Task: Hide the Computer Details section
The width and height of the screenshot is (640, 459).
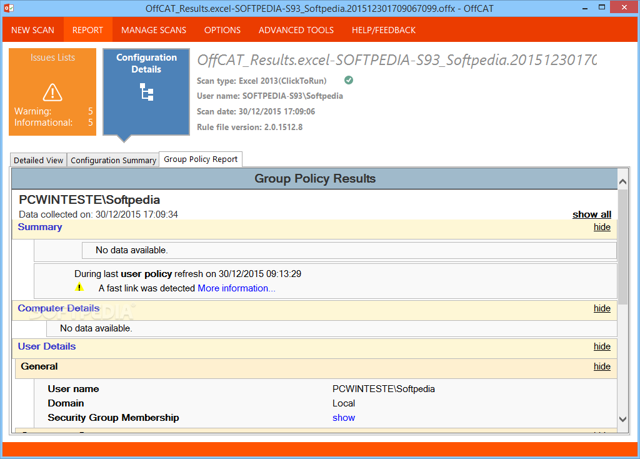Action: pyautogui.click(x=602, y=308)
